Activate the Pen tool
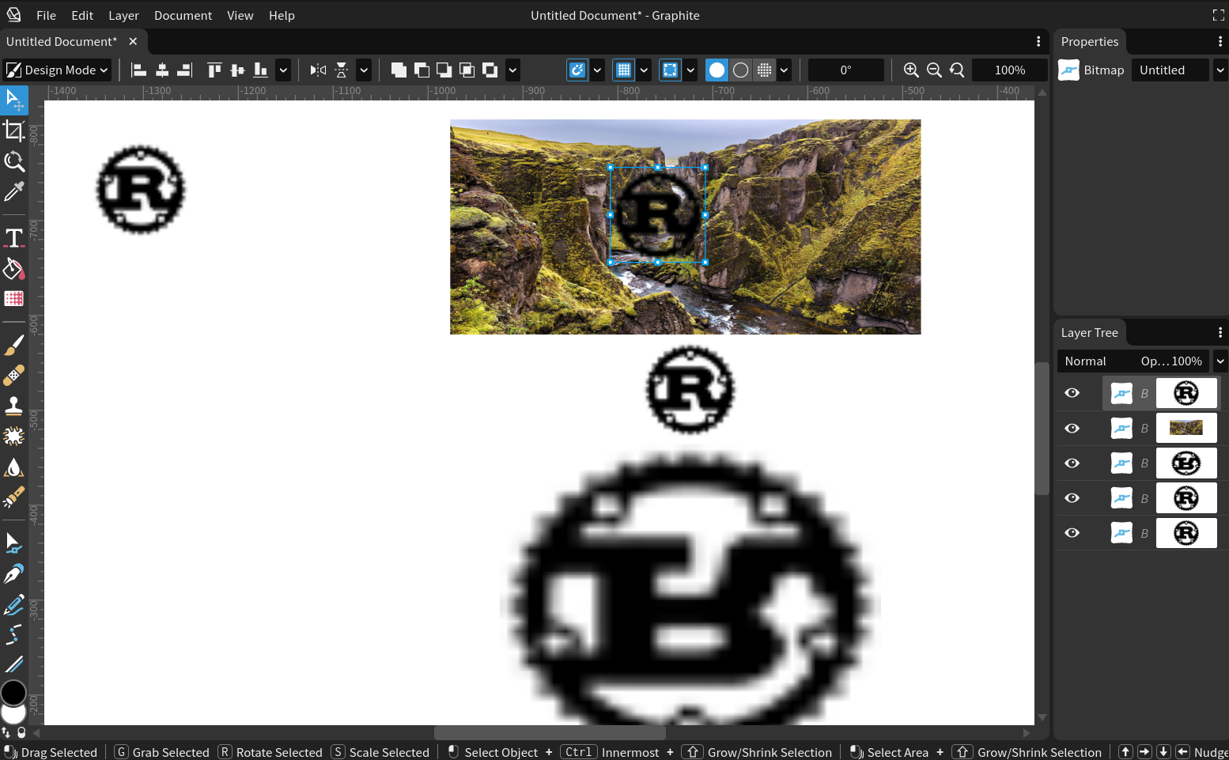This screenshot has height=760, width=1229. point(14,574)
